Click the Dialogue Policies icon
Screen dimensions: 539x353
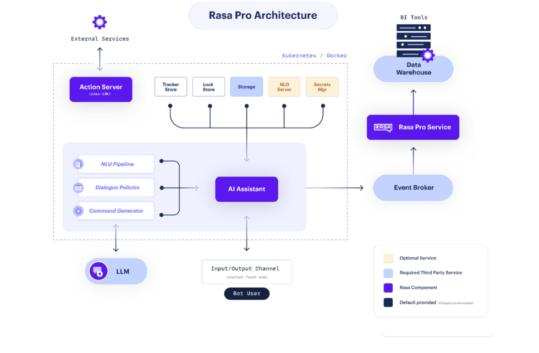pyautogui.click(x=78, y=187)
